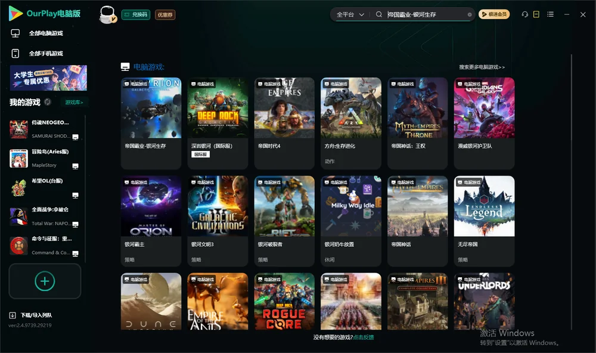Open the 下载/导入列队 download queue

pos(31,315)
